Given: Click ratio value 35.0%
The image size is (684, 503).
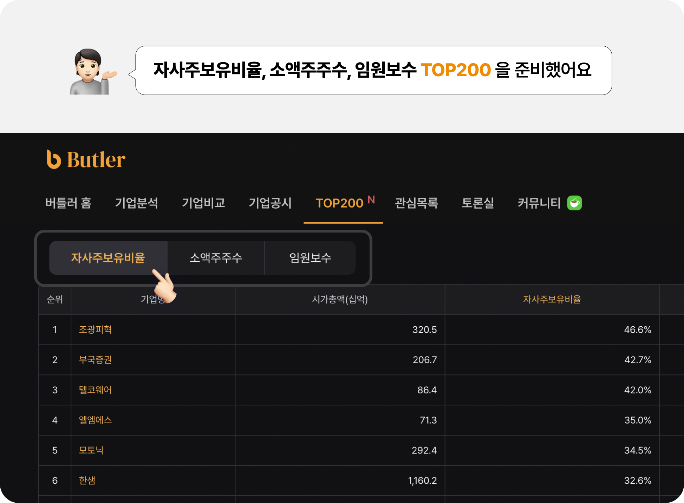Looking at the screenshot, I should 638,420.
